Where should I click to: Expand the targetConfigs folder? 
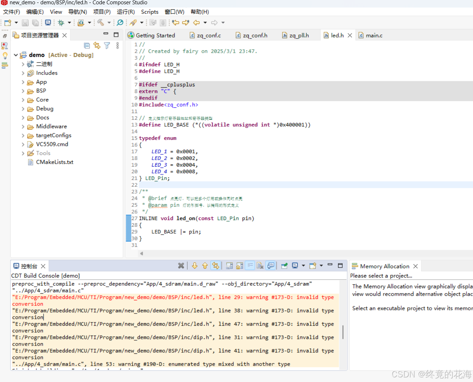point(23,136)
